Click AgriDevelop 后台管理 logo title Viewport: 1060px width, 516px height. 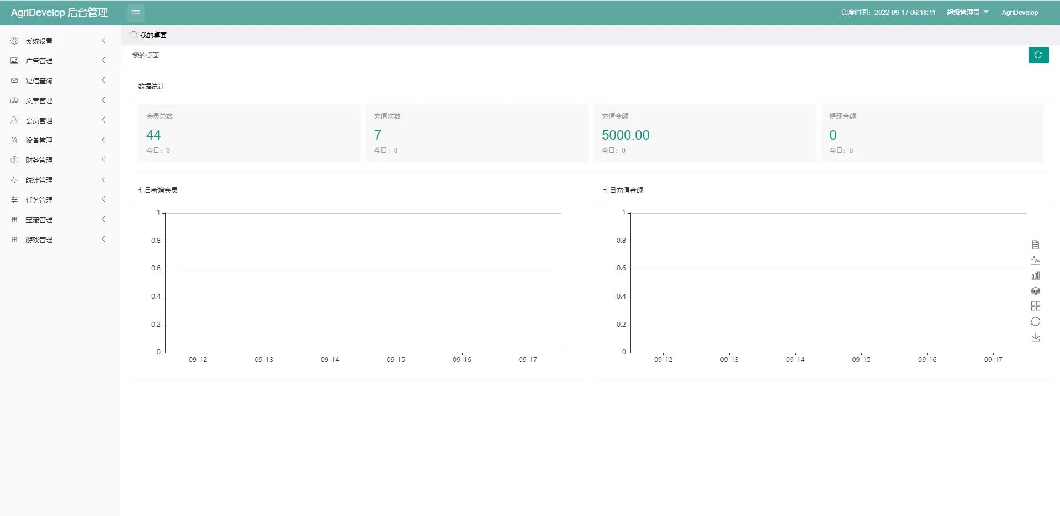(59, 13)
